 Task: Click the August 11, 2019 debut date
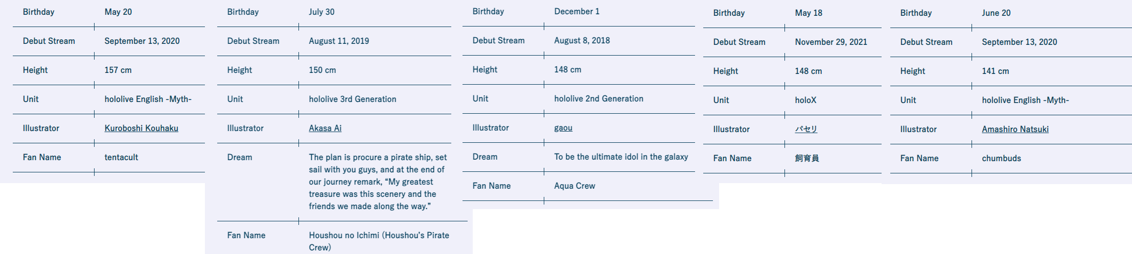coord(339,41)
